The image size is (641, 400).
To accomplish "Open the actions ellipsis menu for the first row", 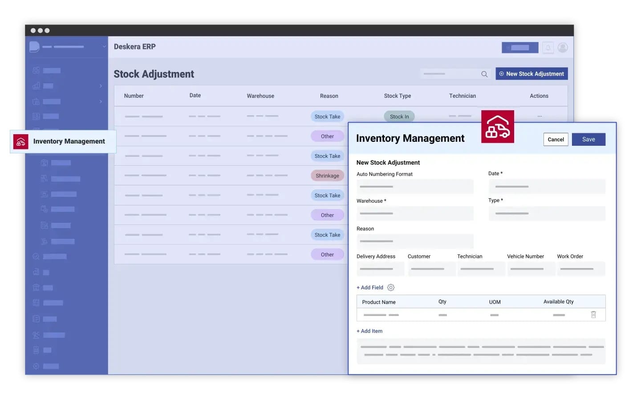I will pyautogui.click(x=540, y=116).
